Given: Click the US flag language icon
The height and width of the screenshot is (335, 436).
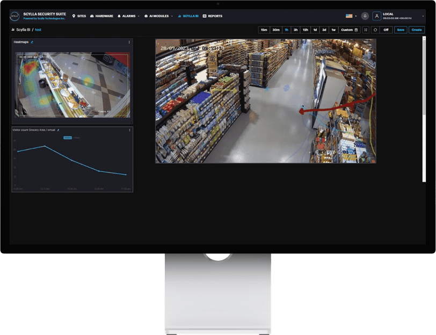Looking at the screenshot, I should (x=349, y=16).
